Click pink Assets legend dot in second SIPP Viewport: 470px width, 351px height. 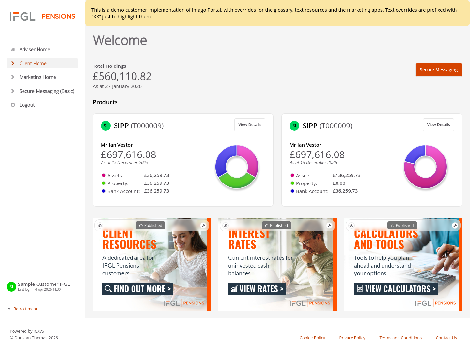pos(292,175)
